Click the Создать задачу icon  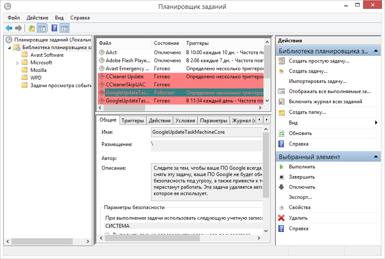click(281, 71)
